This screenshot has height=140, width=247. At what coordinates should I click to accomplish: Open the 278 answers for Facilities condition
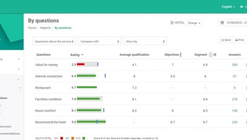(234, 99)
